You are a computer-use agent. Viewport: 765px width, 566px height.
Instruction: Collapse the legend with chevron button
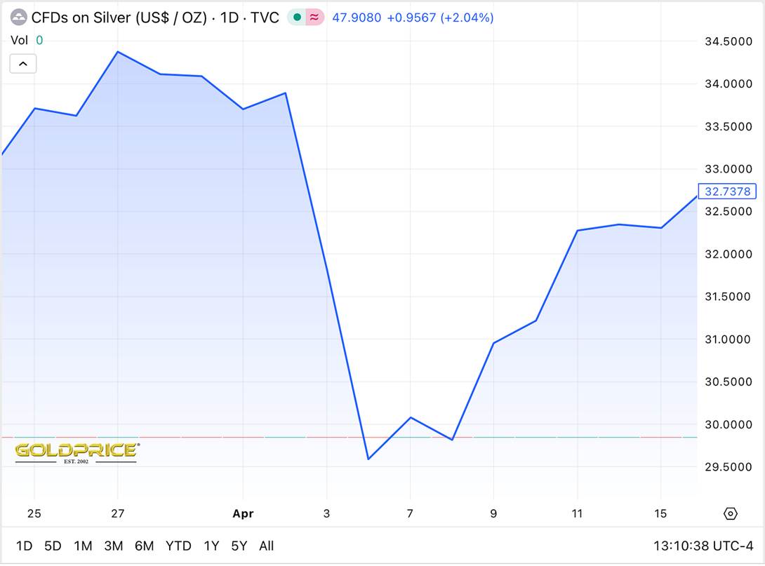pos(22,64)
